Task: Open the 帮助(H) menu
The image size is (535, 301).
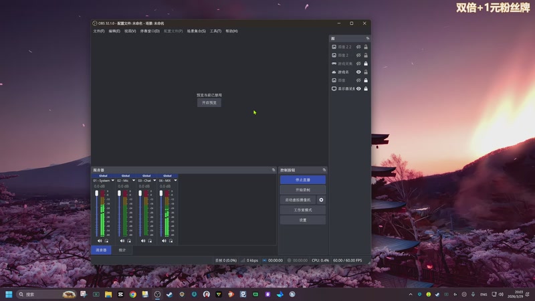Action: pyautogui.click(x=231, y=31)
